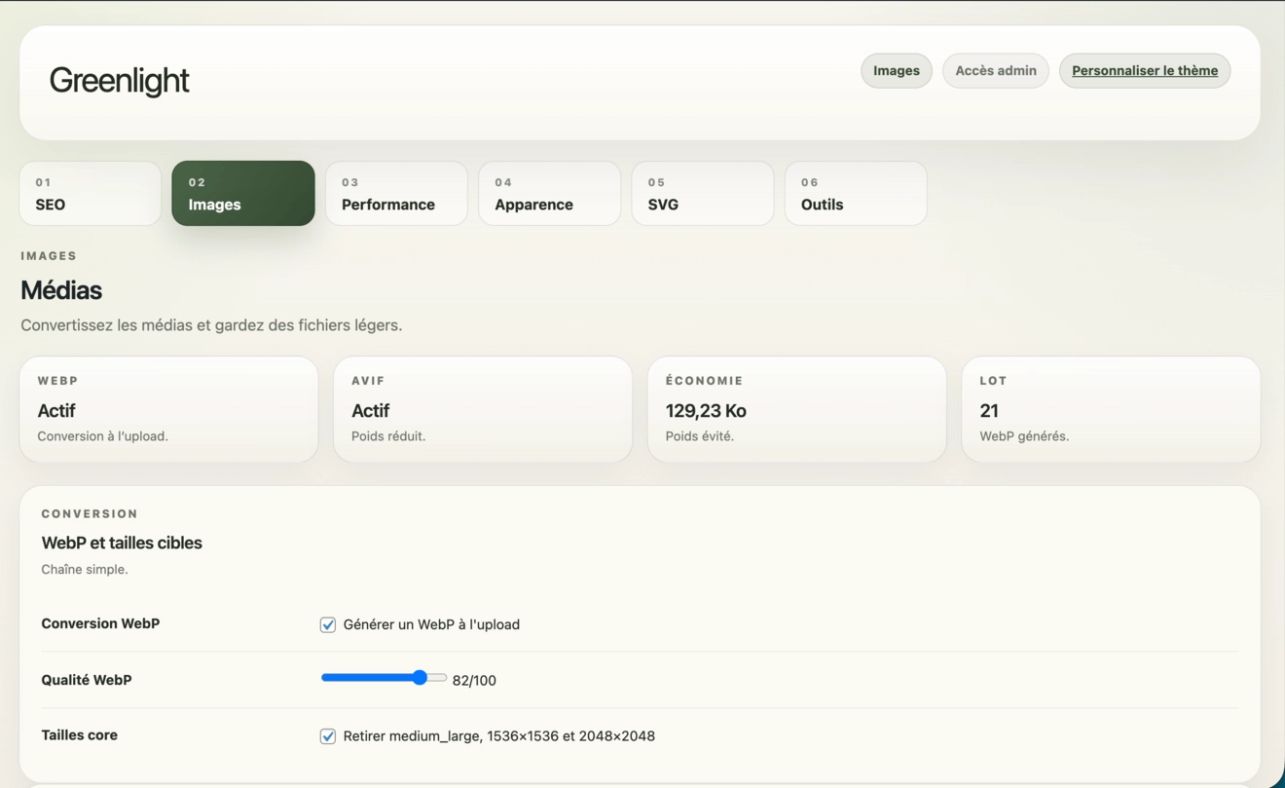
Task: Uncheck Retirer medium_large, 1536×1536 et 2048×2048
Action: (x=328, y=735)
